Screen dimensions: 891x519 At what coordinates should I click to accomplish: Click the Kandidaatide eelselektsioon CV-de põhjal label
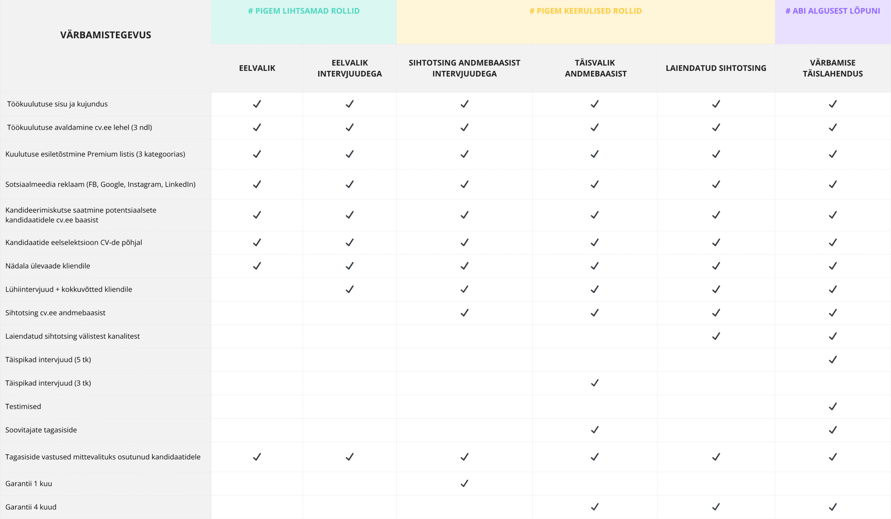point(73,242)
